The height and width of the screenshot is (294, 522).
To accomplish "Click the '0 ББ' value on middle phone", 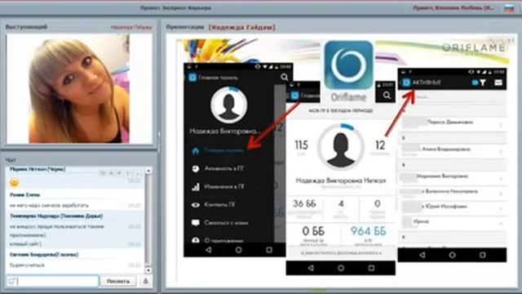I will pyautogui.click(x=313, y=231).
